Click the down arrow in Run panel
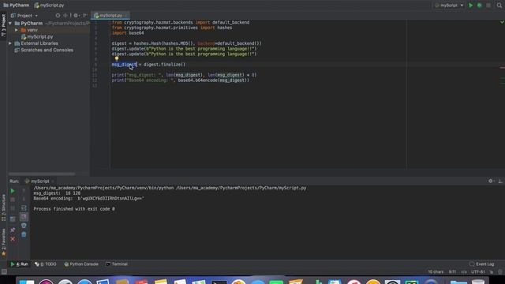The height and width of the screenshot is (284, 505). (24, 200)
